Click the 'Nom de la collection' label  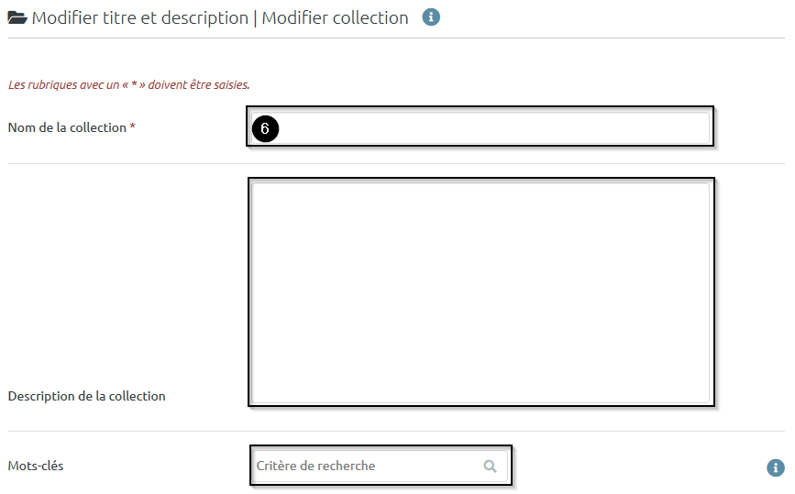67,128
